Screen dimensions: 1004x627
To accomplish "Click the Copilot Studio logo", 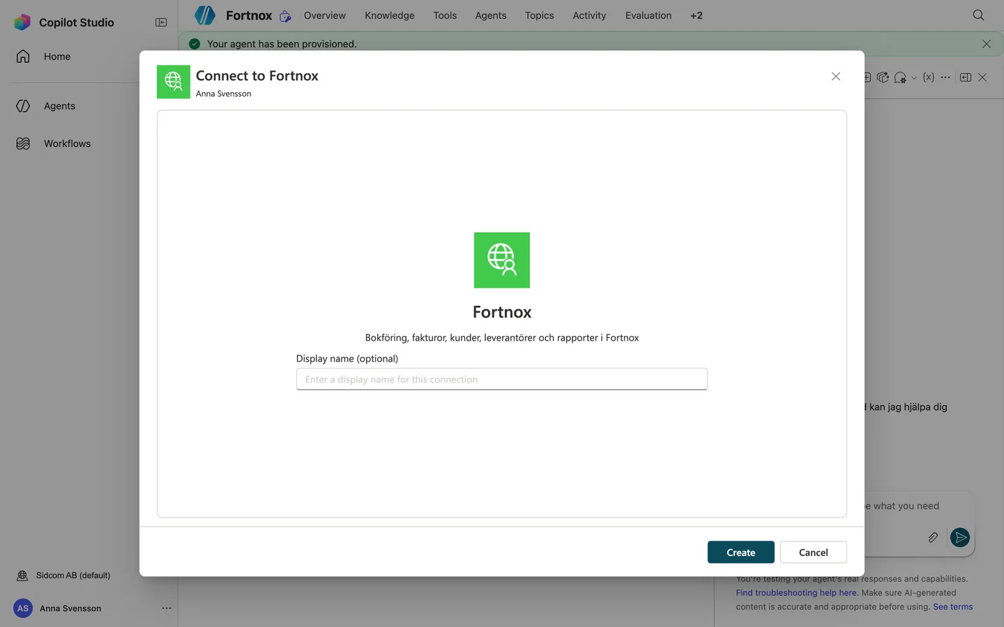I will (22, 22).
